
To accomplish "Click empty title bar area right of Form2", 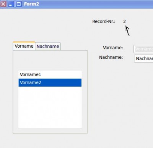I will click(96, 4).
